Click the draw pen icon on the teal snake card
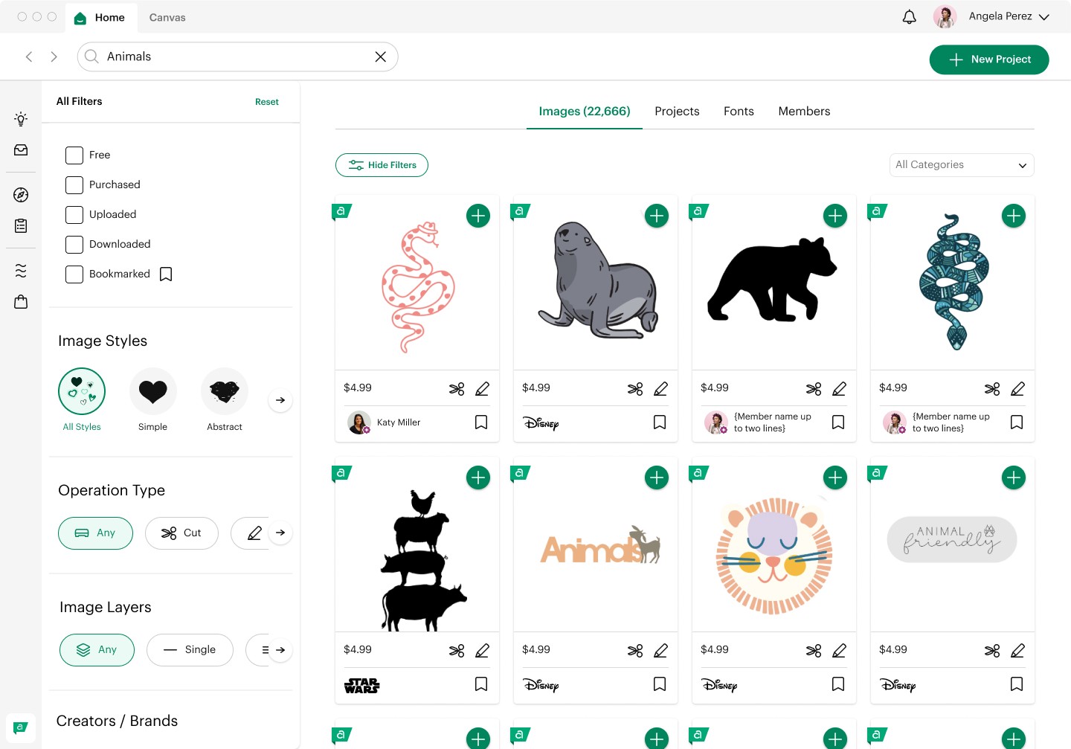The height and width of the screenshot is (749, 1071). pyautogui.click(x=1017, y=388)
